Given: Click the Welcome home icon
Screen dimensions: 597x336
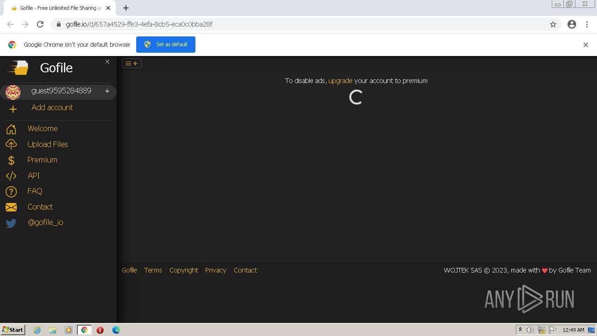Looking at the screenshot, I should [11, 129].
